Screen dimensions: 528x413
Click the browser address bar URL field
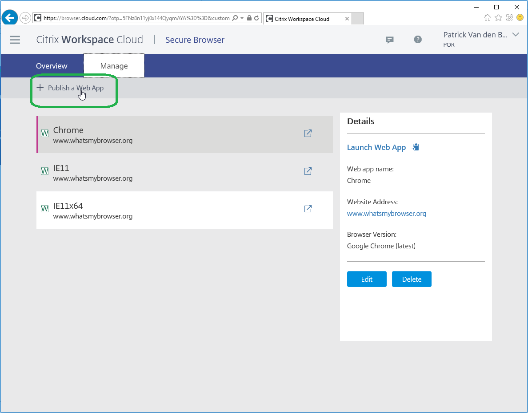(x=136, y=18)
